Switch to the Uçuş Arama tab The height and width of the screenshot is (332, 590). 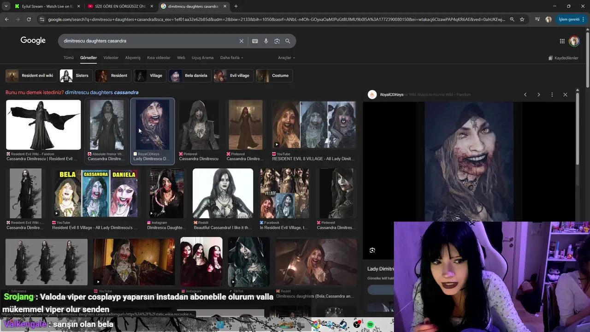tap(202, 58)
